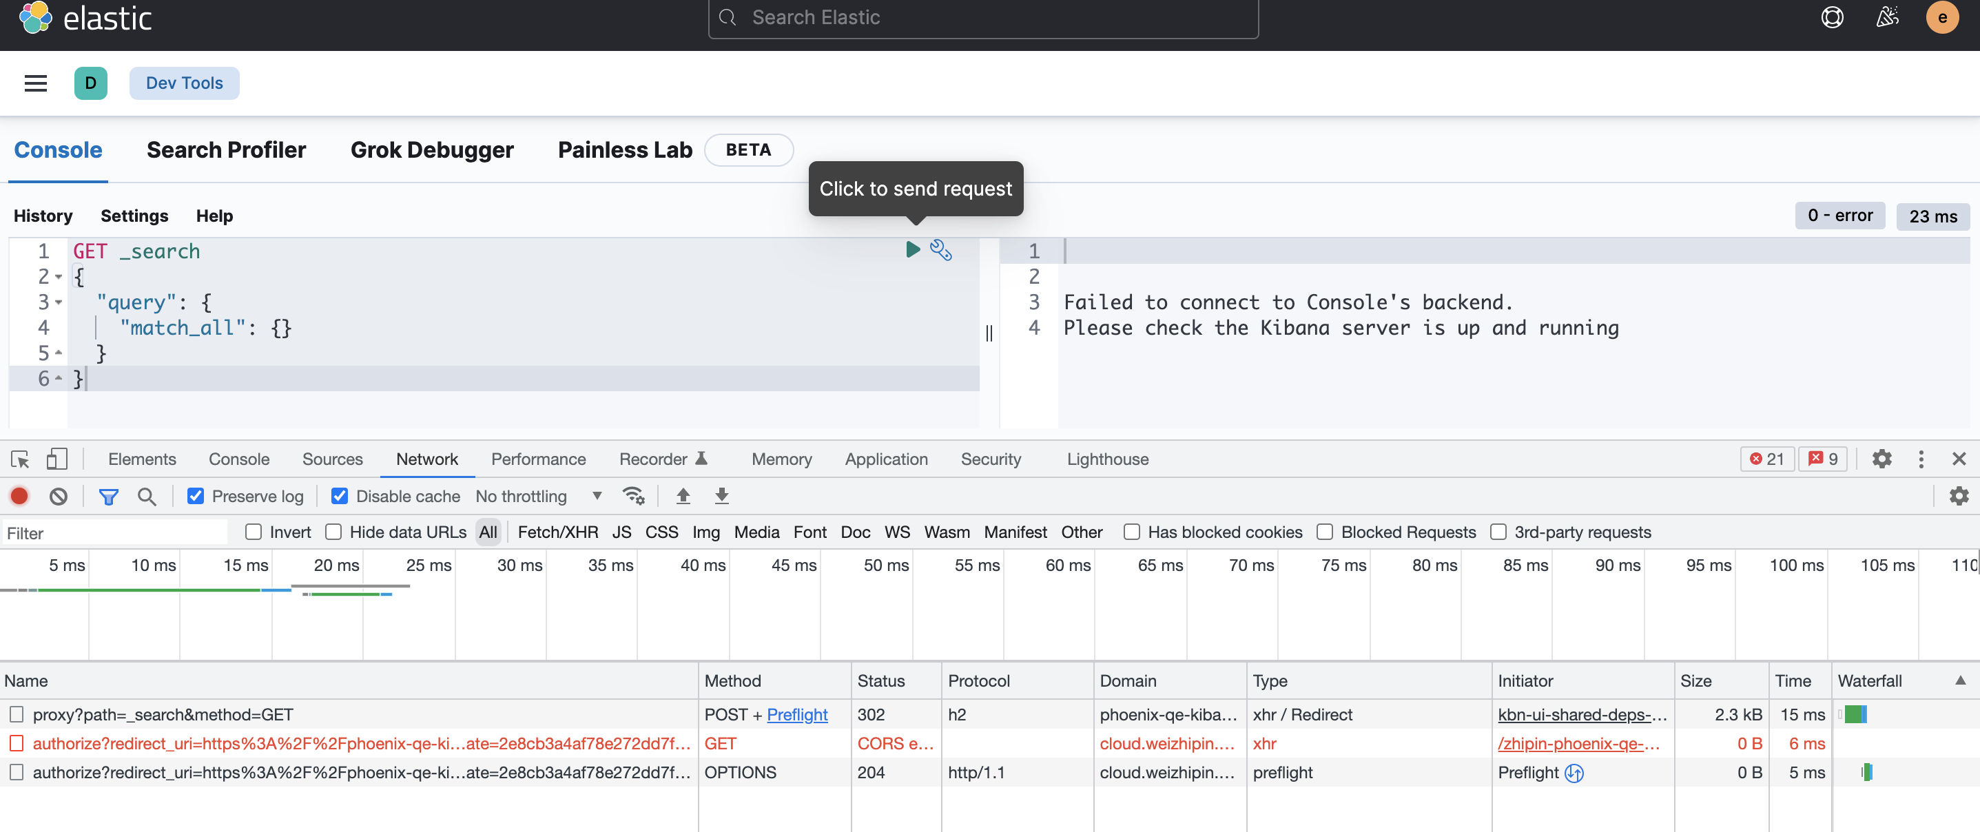Open DevTools network settings gear
This screenshot has height=832, width=1980.
(1958, 495)
